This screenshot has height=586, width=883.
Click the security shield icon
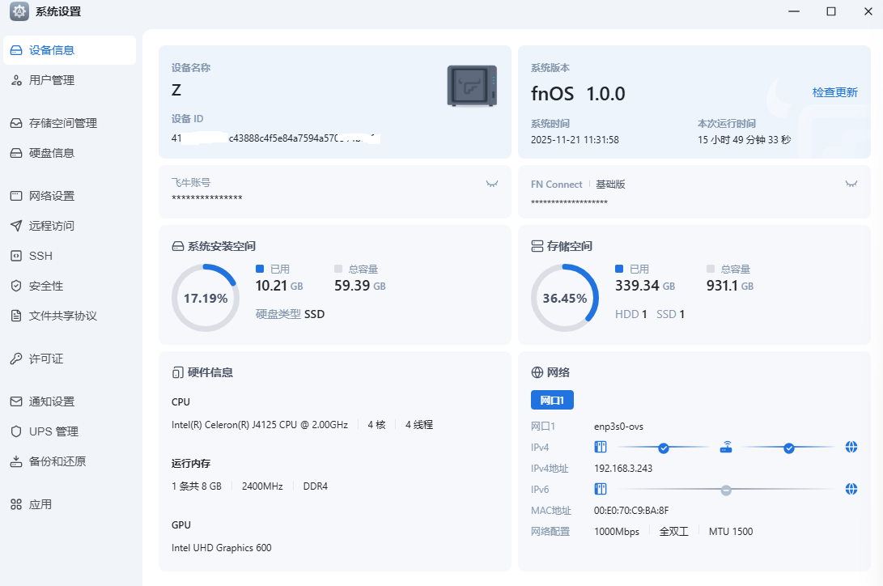click(16, 286)
